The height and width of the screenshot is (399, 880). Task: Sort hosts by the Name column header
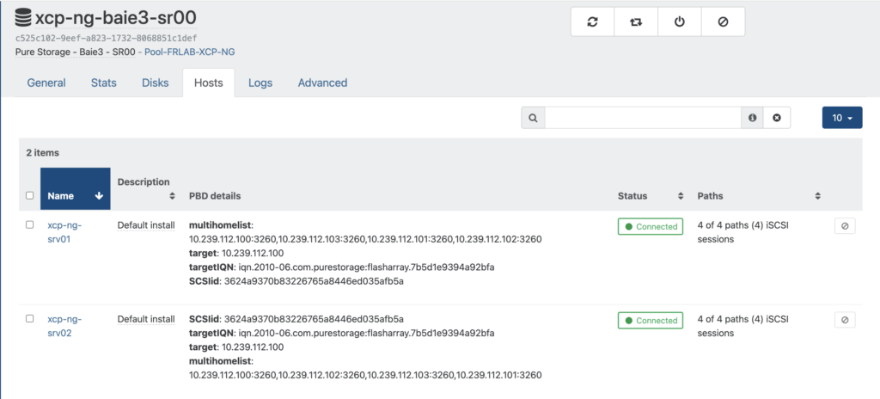click(75, 196)
